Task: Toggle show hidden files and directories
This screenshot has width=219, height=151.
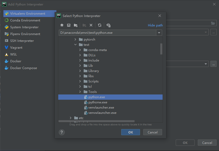Action: [108, 25]
